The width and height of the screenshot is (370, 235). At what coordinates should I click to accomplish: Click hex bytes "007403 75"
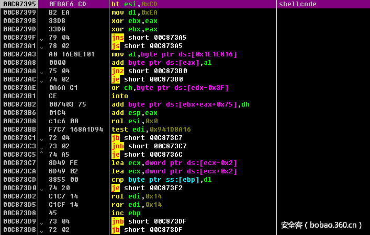click(x=68, y=104)
